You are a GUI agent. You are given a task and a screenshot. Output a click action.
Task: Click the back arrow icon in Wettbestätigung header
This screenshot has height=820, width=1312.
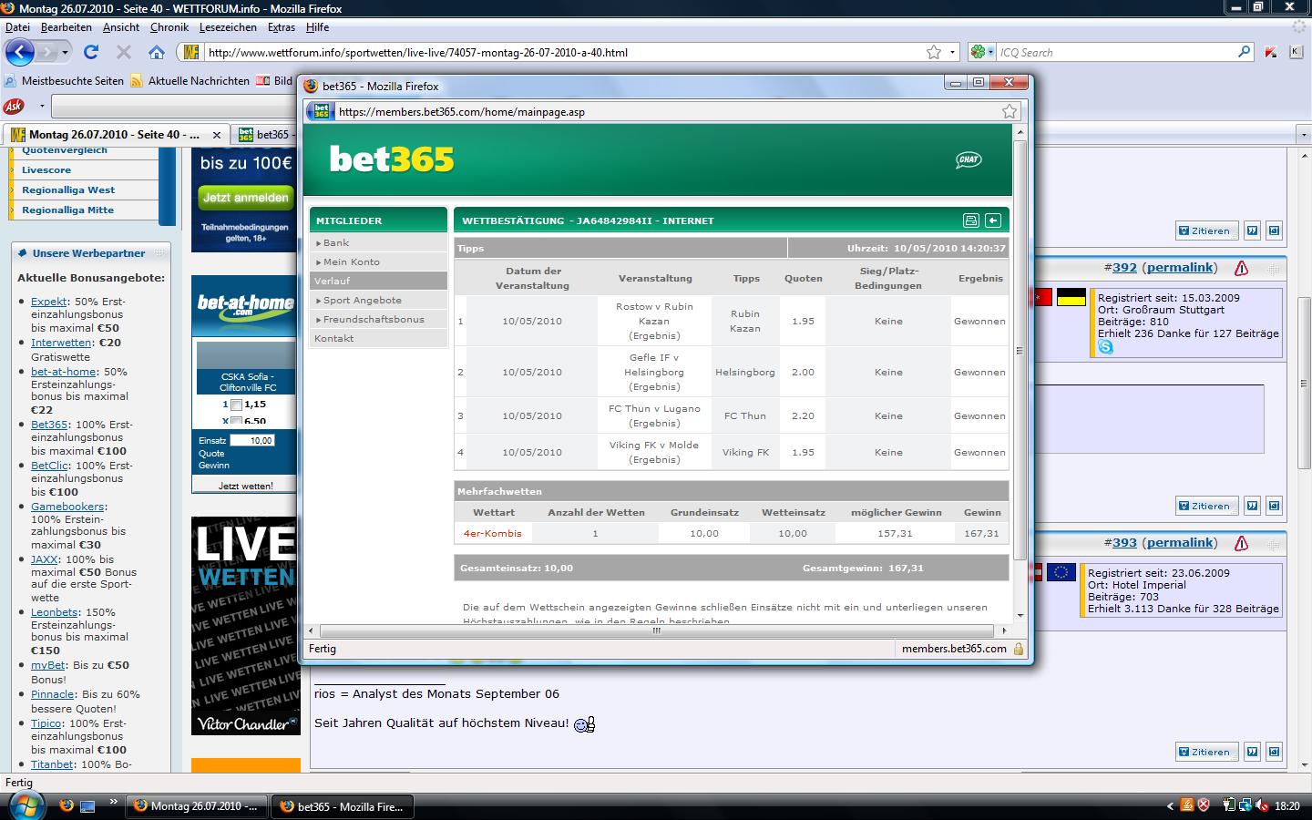(x=993, y=220)
